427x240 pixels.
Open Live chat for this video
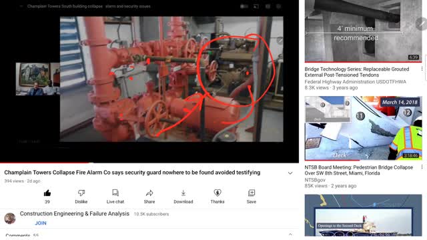coord(115,193)
